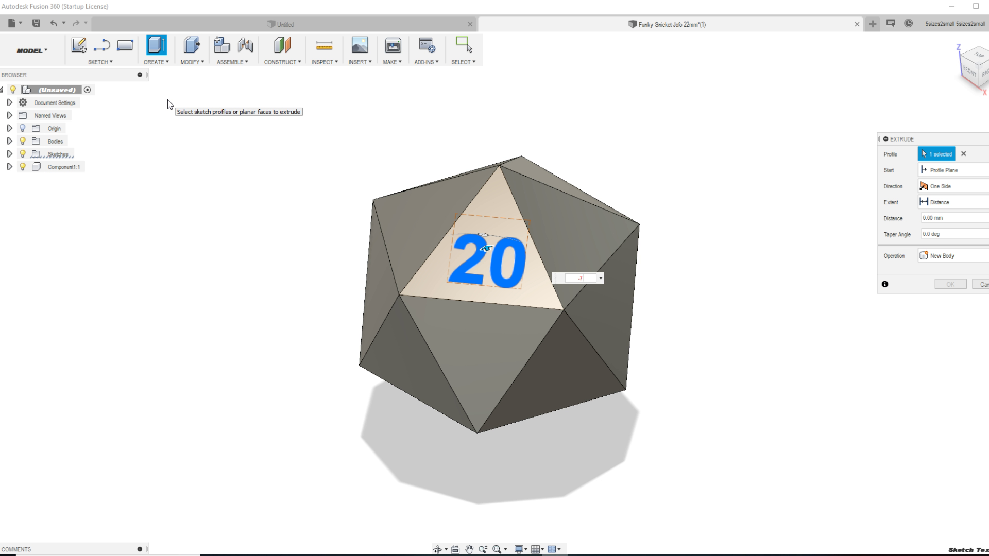
Task: Click the New Component icon in Assemble
Action: point(221,45)
